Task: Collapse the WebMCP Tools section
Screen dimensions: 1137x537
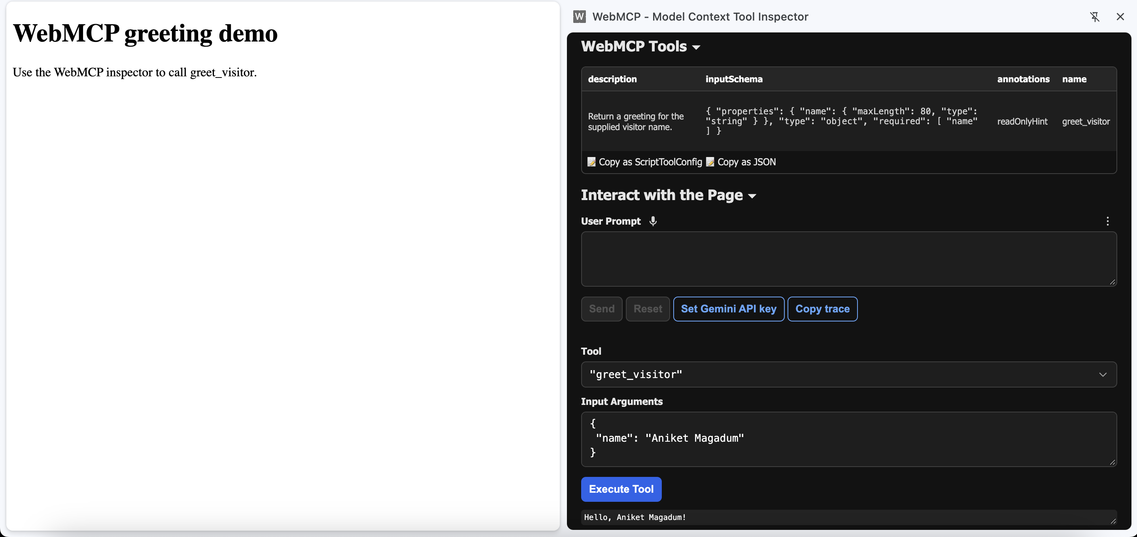Action: click(640, 46)
